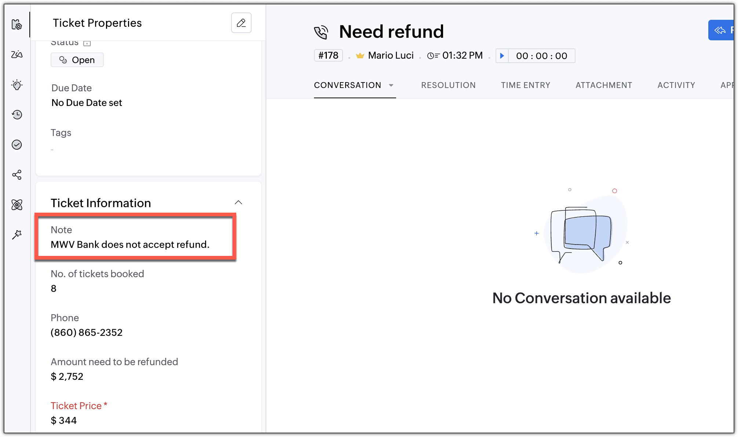This screenshot has width=738, height=437.
Task: Open the Open status dropdown
Action: (77, 60)
